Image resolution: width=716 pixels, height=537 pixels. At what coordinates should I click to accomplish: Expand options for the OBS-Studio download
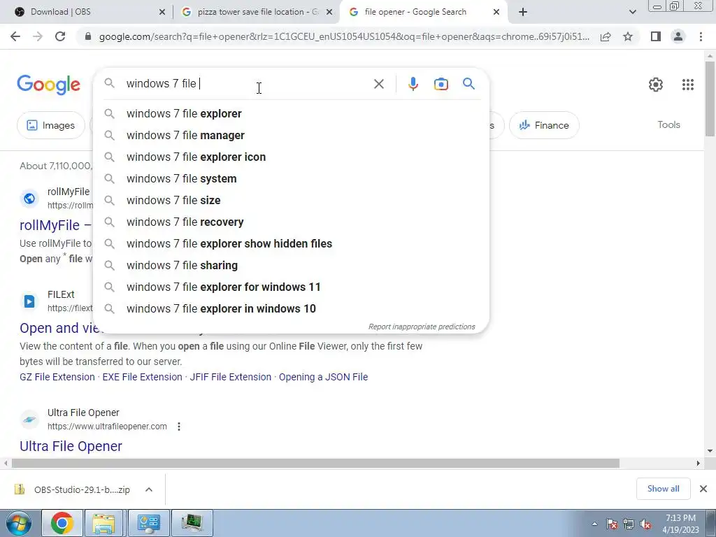[149, 489]
